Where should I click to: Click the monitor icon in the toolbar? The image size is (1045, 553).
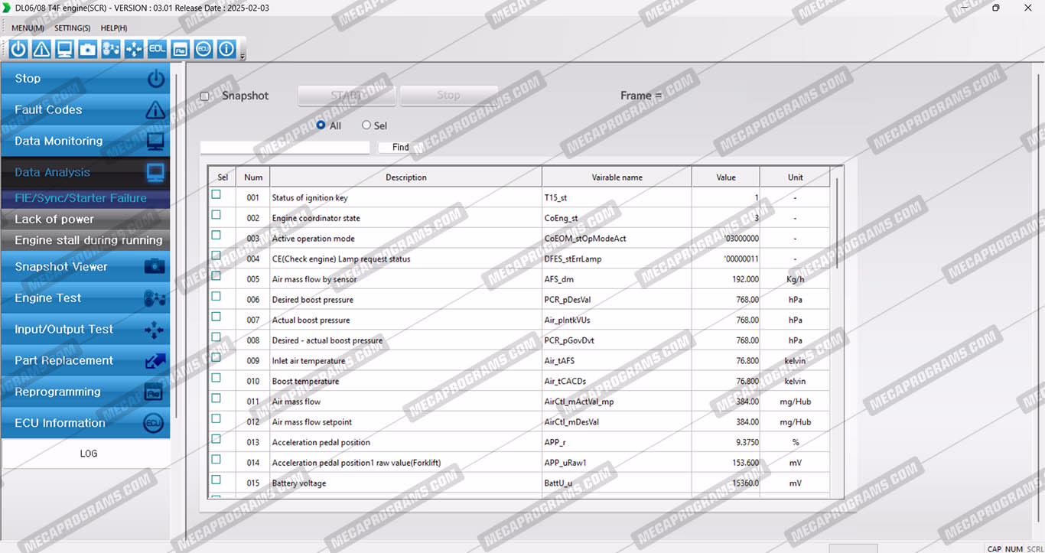pos(64,50)
